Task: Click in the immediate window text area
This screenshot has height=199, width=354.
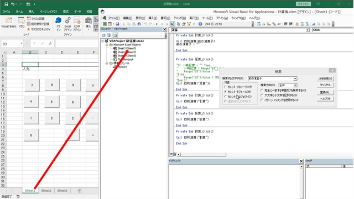Action: pos(235,182)
